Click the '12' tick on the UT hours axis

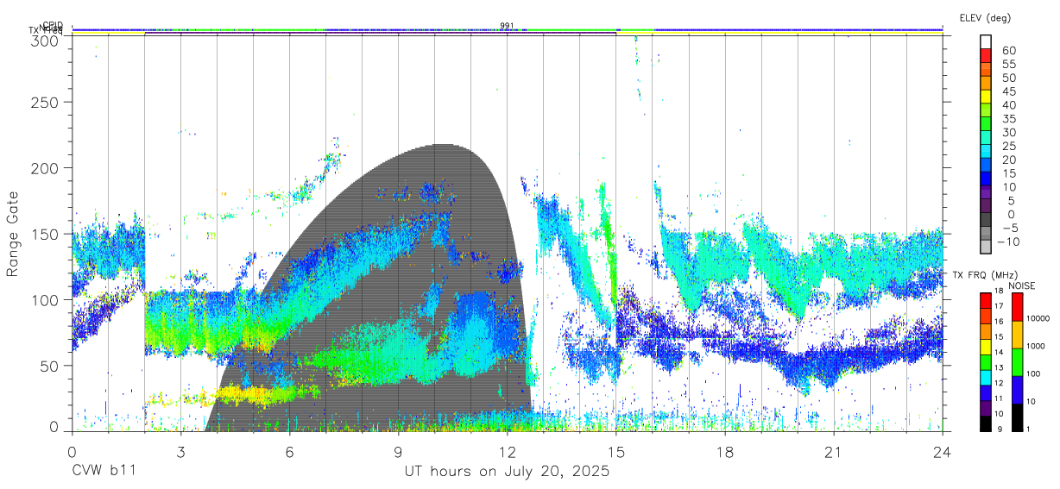[507, 451]
